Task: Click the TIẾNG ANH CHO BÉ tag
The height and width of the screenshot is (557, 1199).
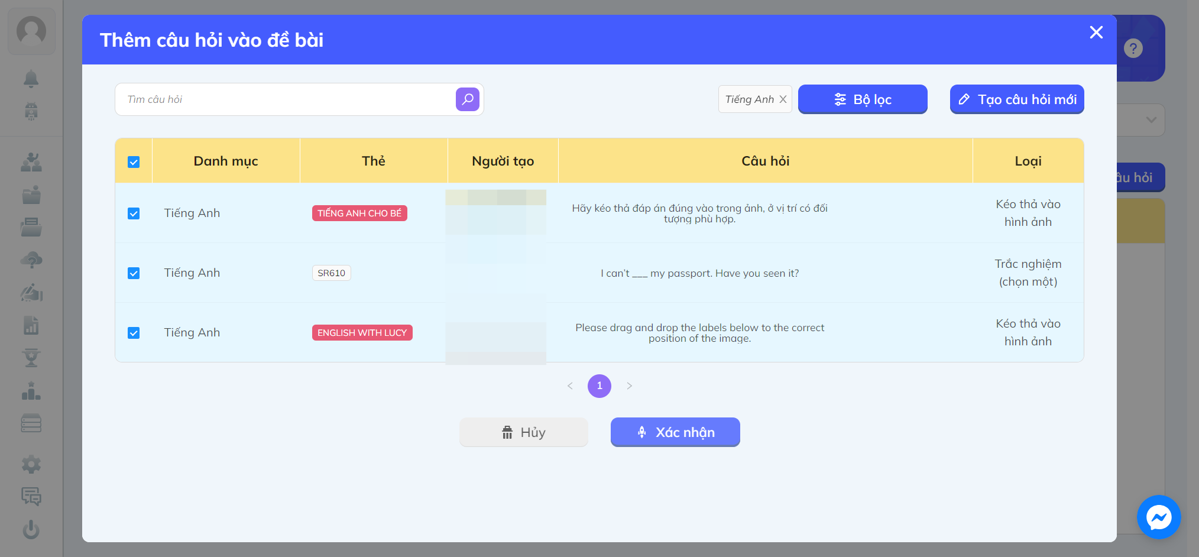Action: tap(359, 213)
